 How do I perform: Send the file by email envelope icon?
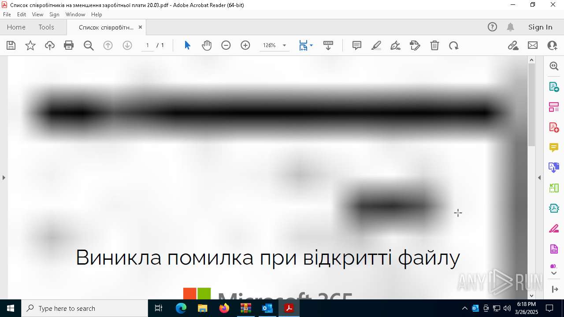pos(533,45)
